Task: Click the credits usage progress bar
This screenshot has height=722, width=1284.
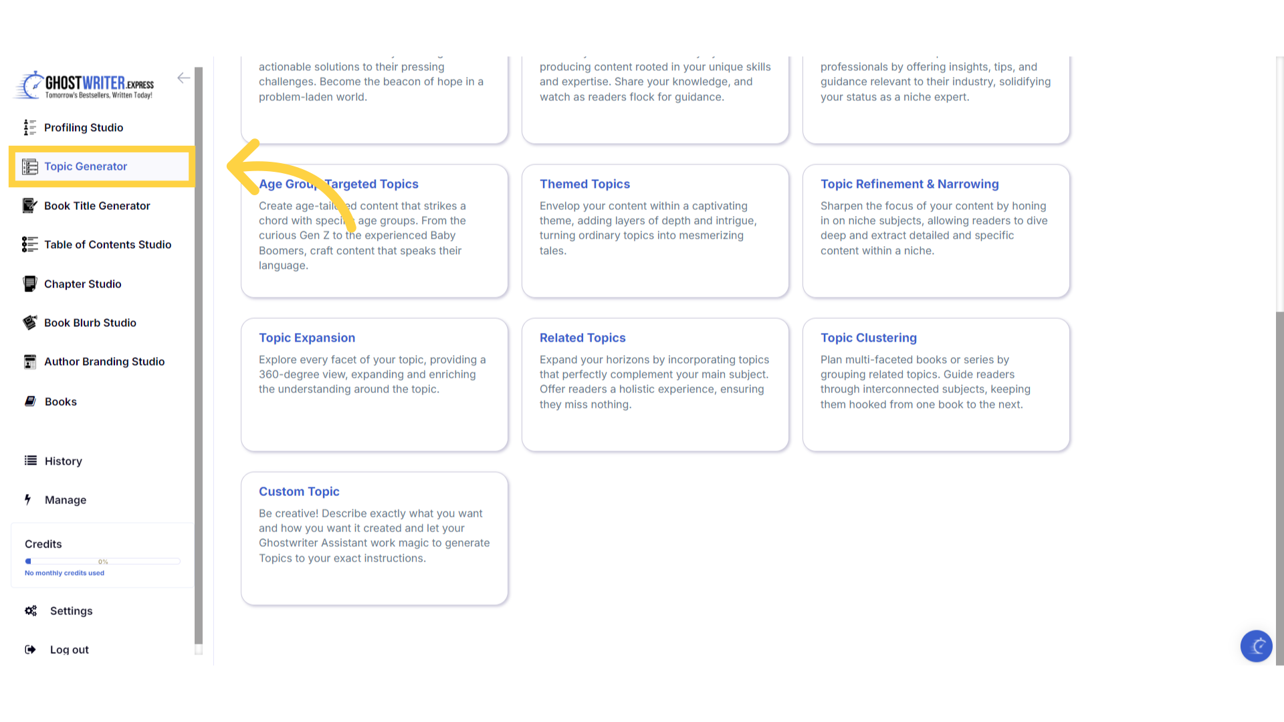Action: click(102, 562)
